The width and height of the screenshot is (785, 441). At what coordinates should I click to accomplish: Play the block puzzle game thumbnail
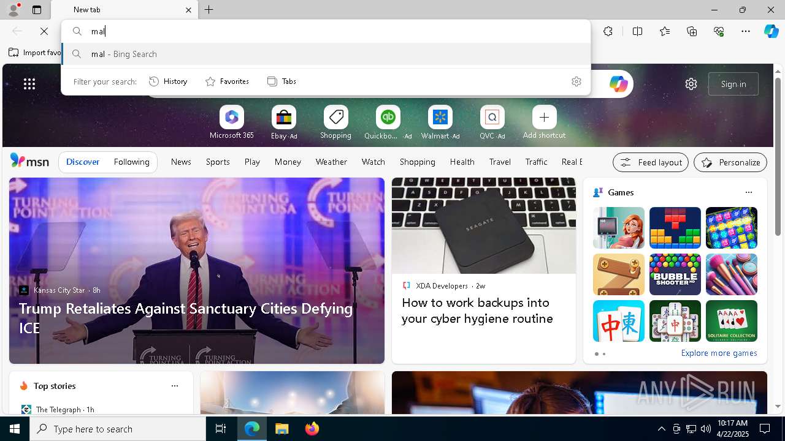tap(675, 228)
